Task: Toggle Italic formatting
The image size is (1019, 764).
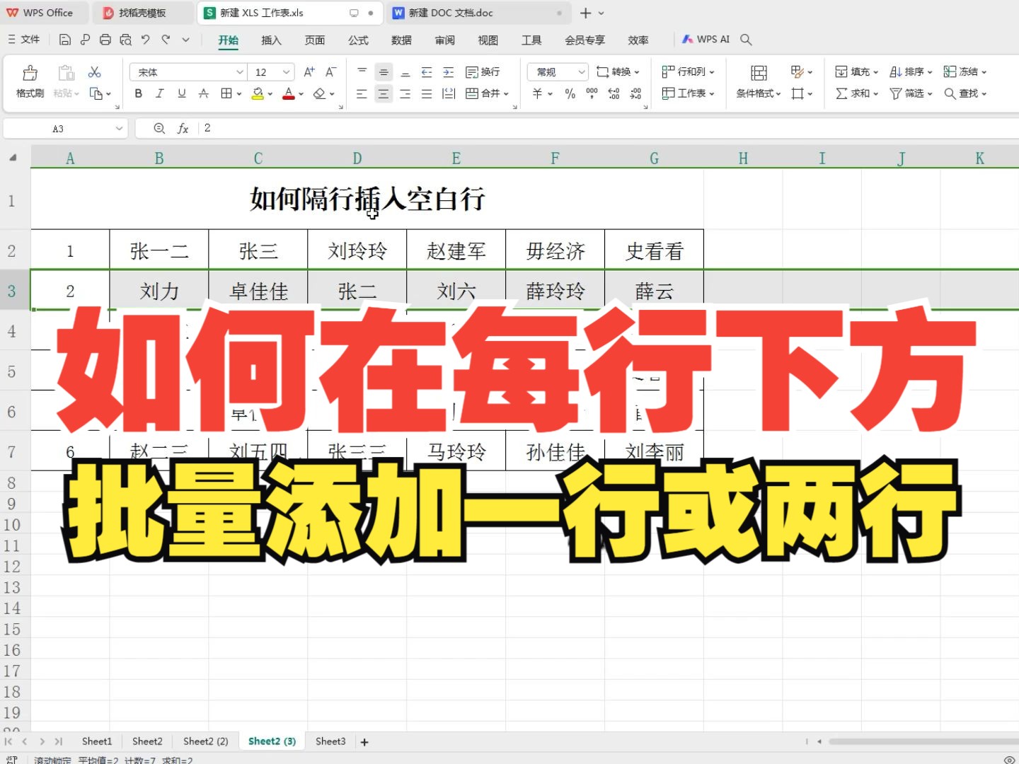Action: (x=160, y=93)
